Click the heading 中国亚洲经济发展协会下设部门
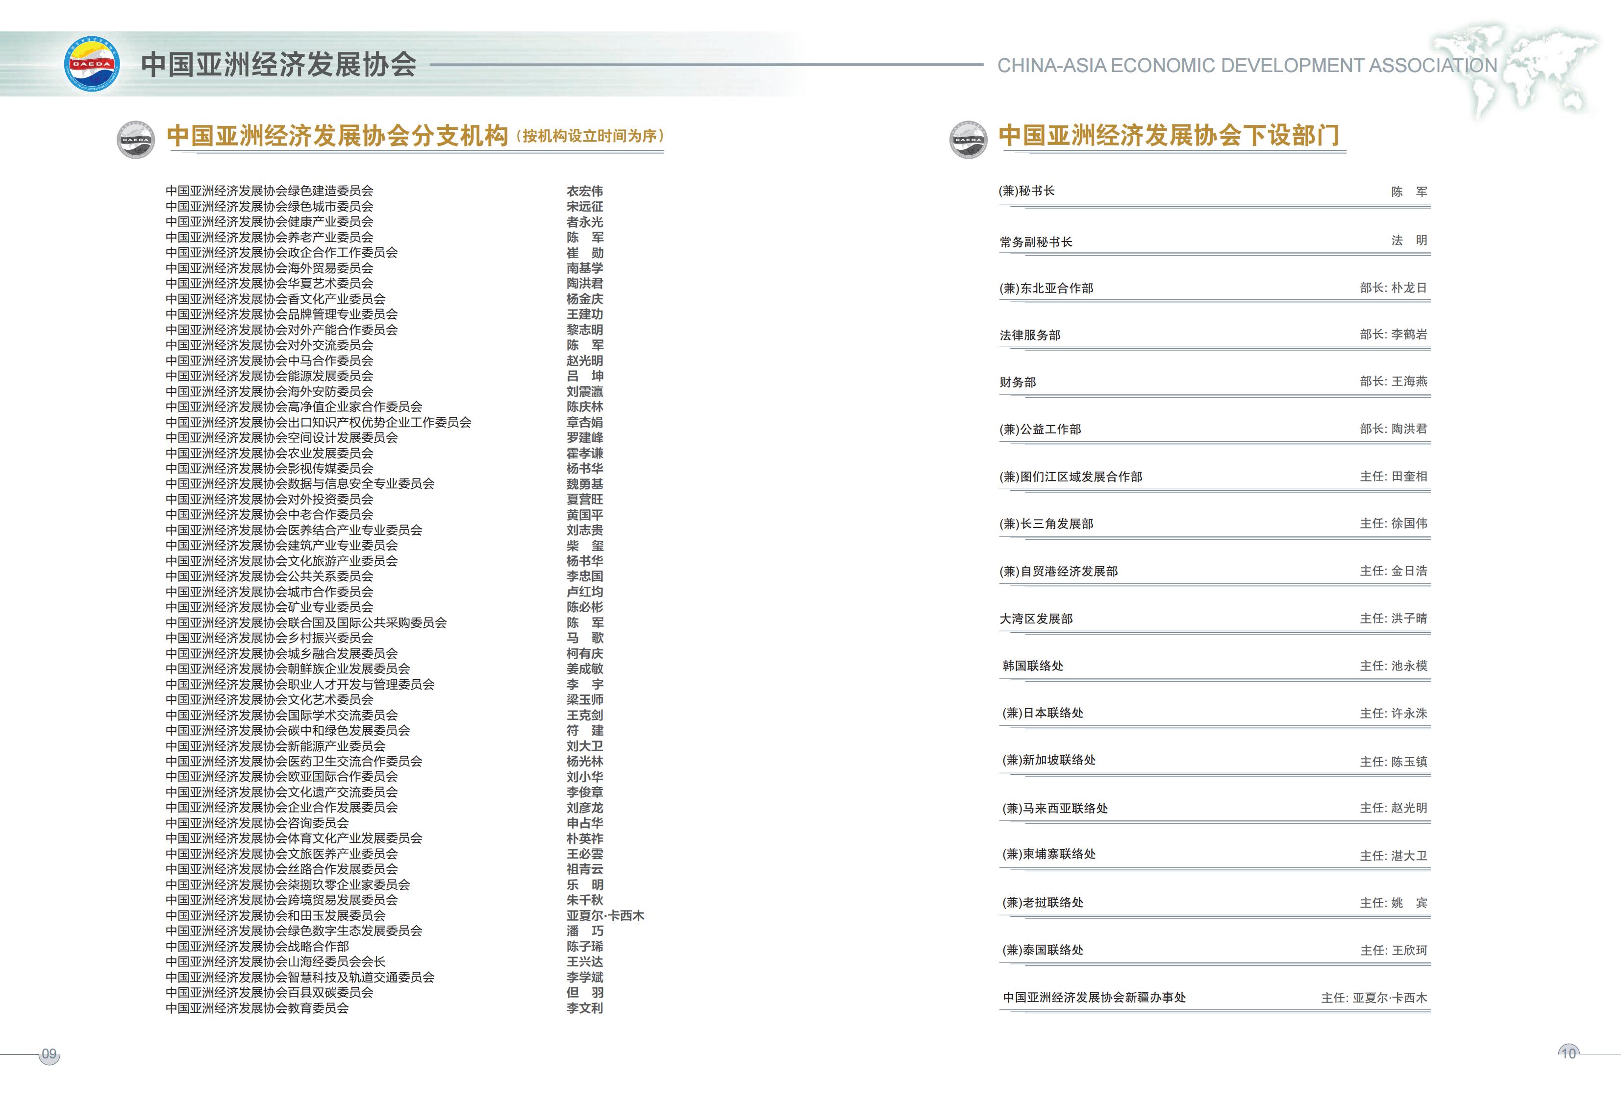Screen dimensions: 1621x1099 click(1169, 135)
